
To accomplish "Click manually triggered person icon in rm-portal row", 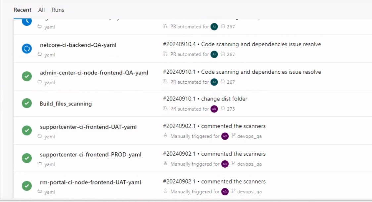I will point(165,191).
